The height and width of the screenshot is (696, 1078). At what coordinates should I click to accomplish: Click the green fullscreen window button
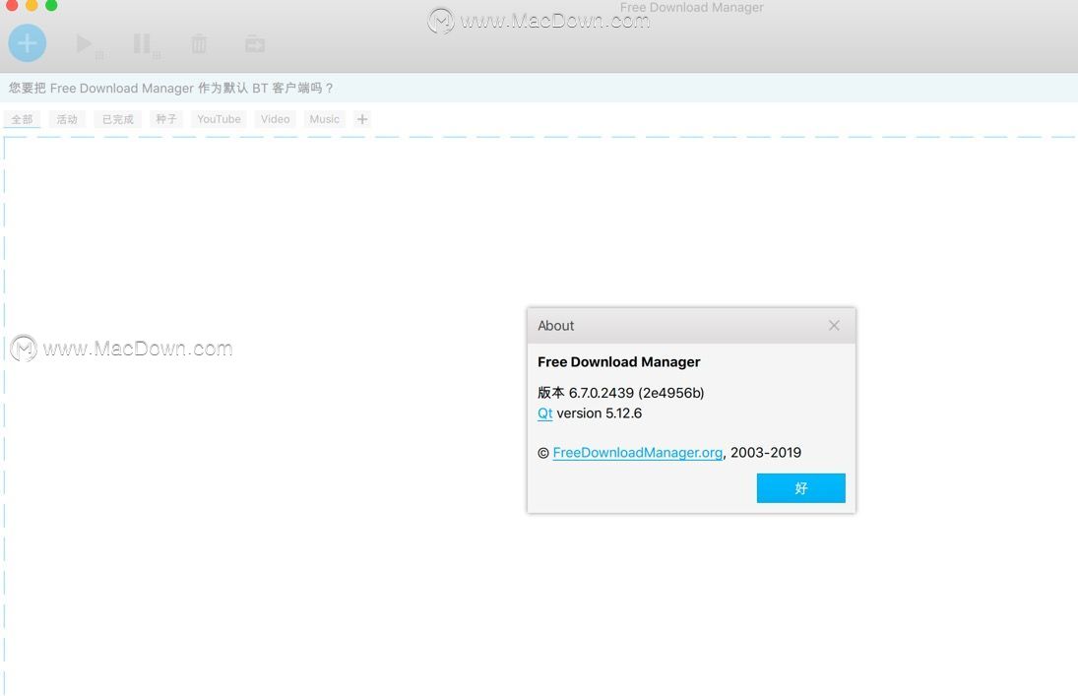click(51, 5)
